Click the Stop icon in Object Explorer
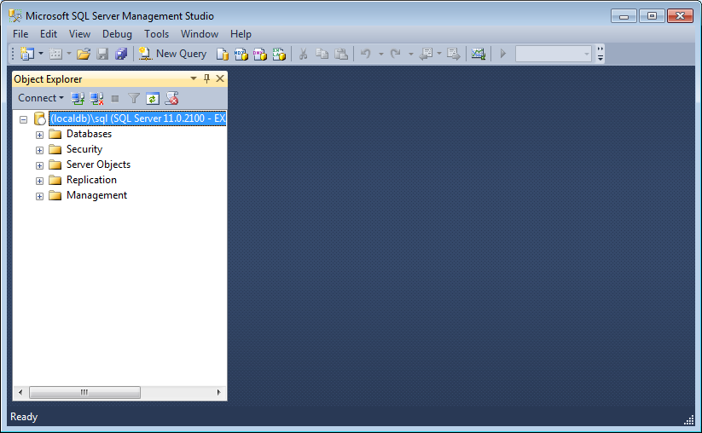Screen dimensions: 702x433 [115, 98]
